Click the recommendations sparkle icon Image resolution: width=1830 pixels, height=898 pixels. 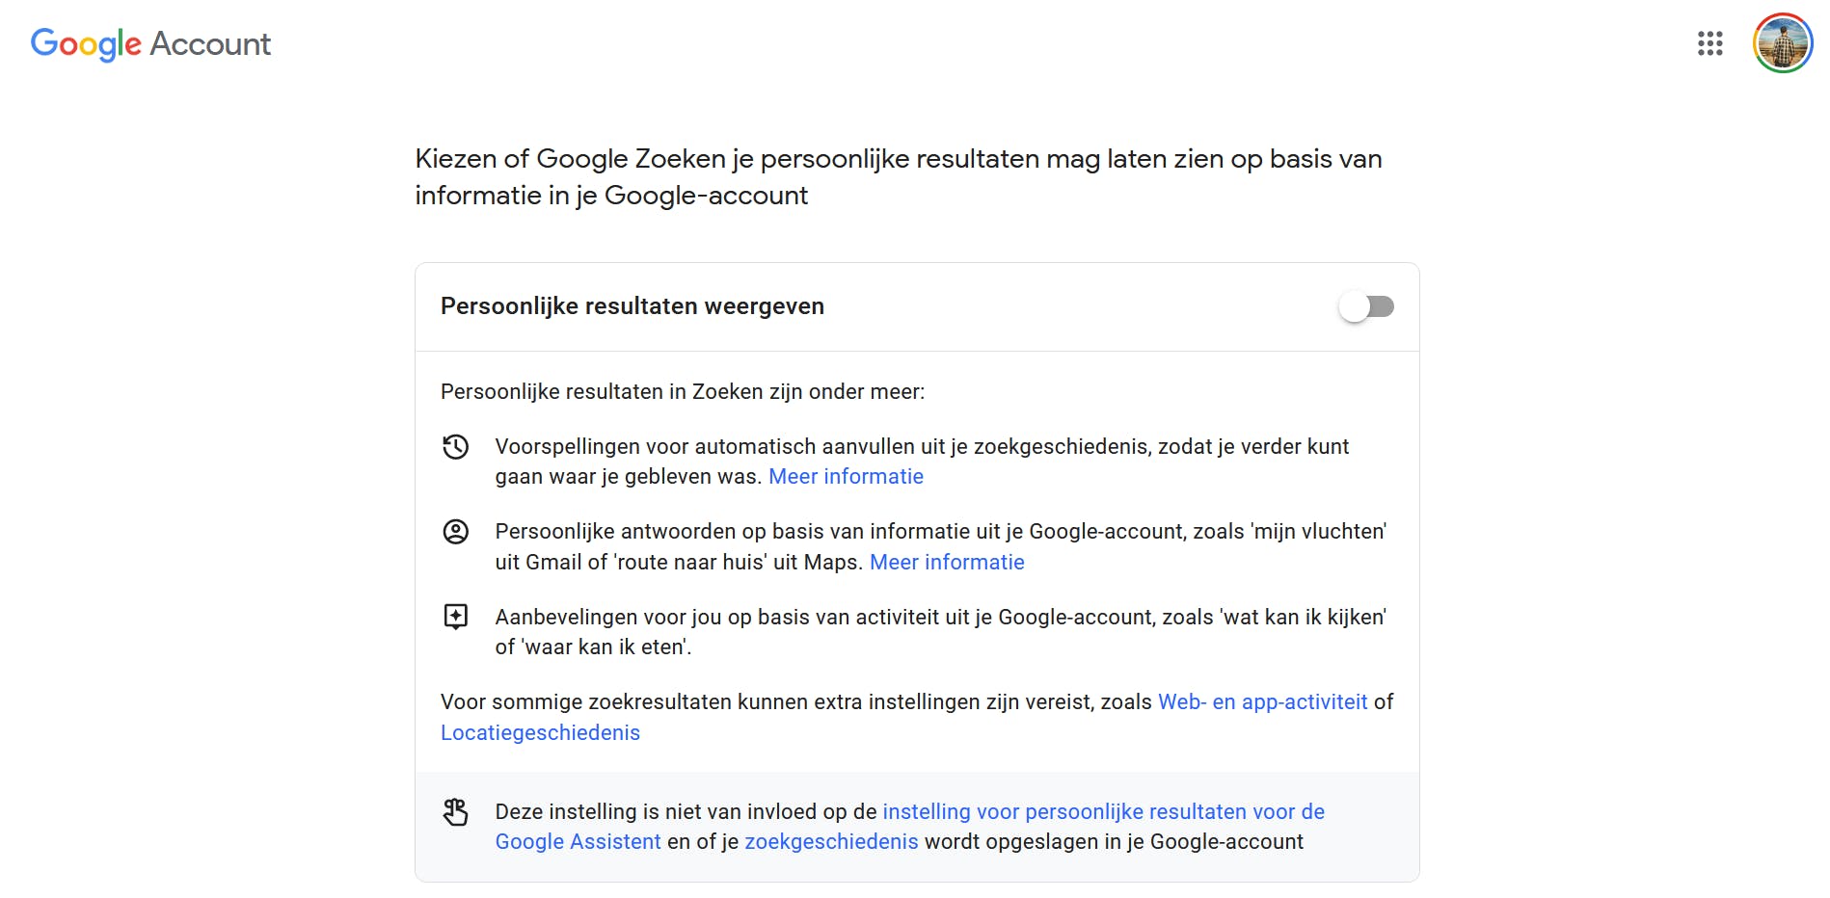455,617
